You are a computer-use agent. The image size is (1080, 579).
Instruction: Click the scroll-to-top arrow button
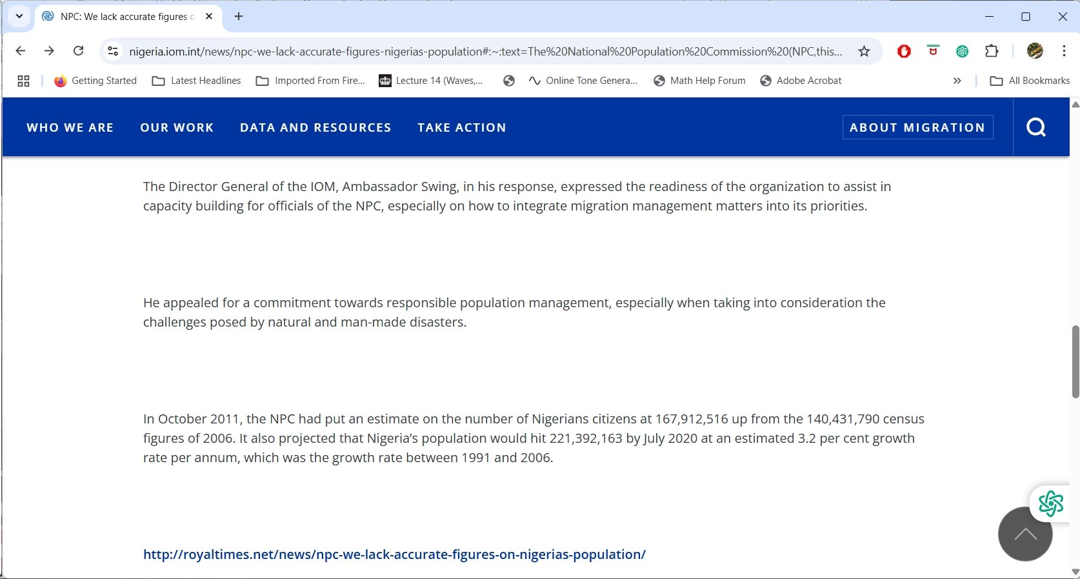(x=1025, y=534)
